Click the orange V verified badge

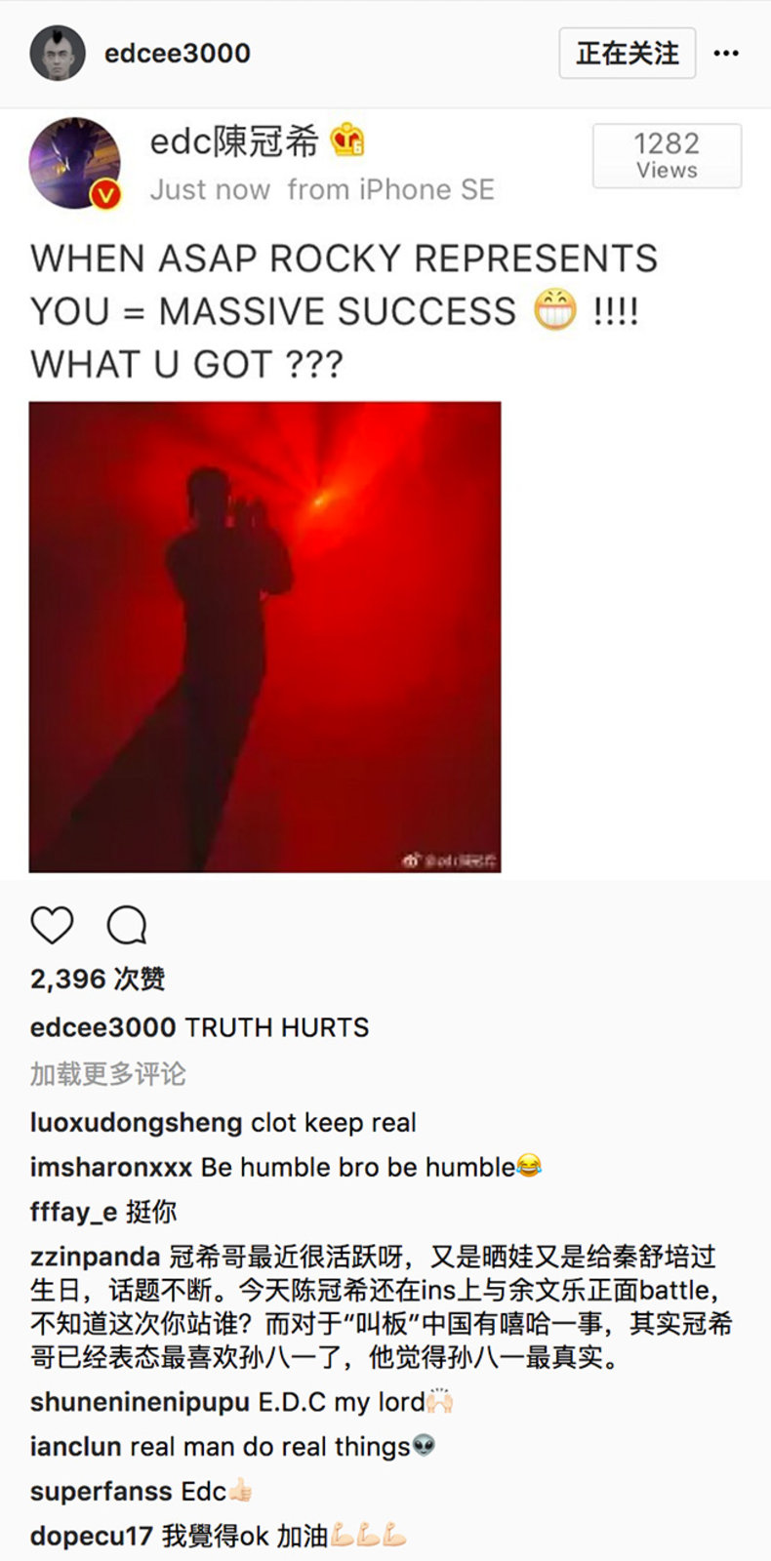click(x=105, y=195)
